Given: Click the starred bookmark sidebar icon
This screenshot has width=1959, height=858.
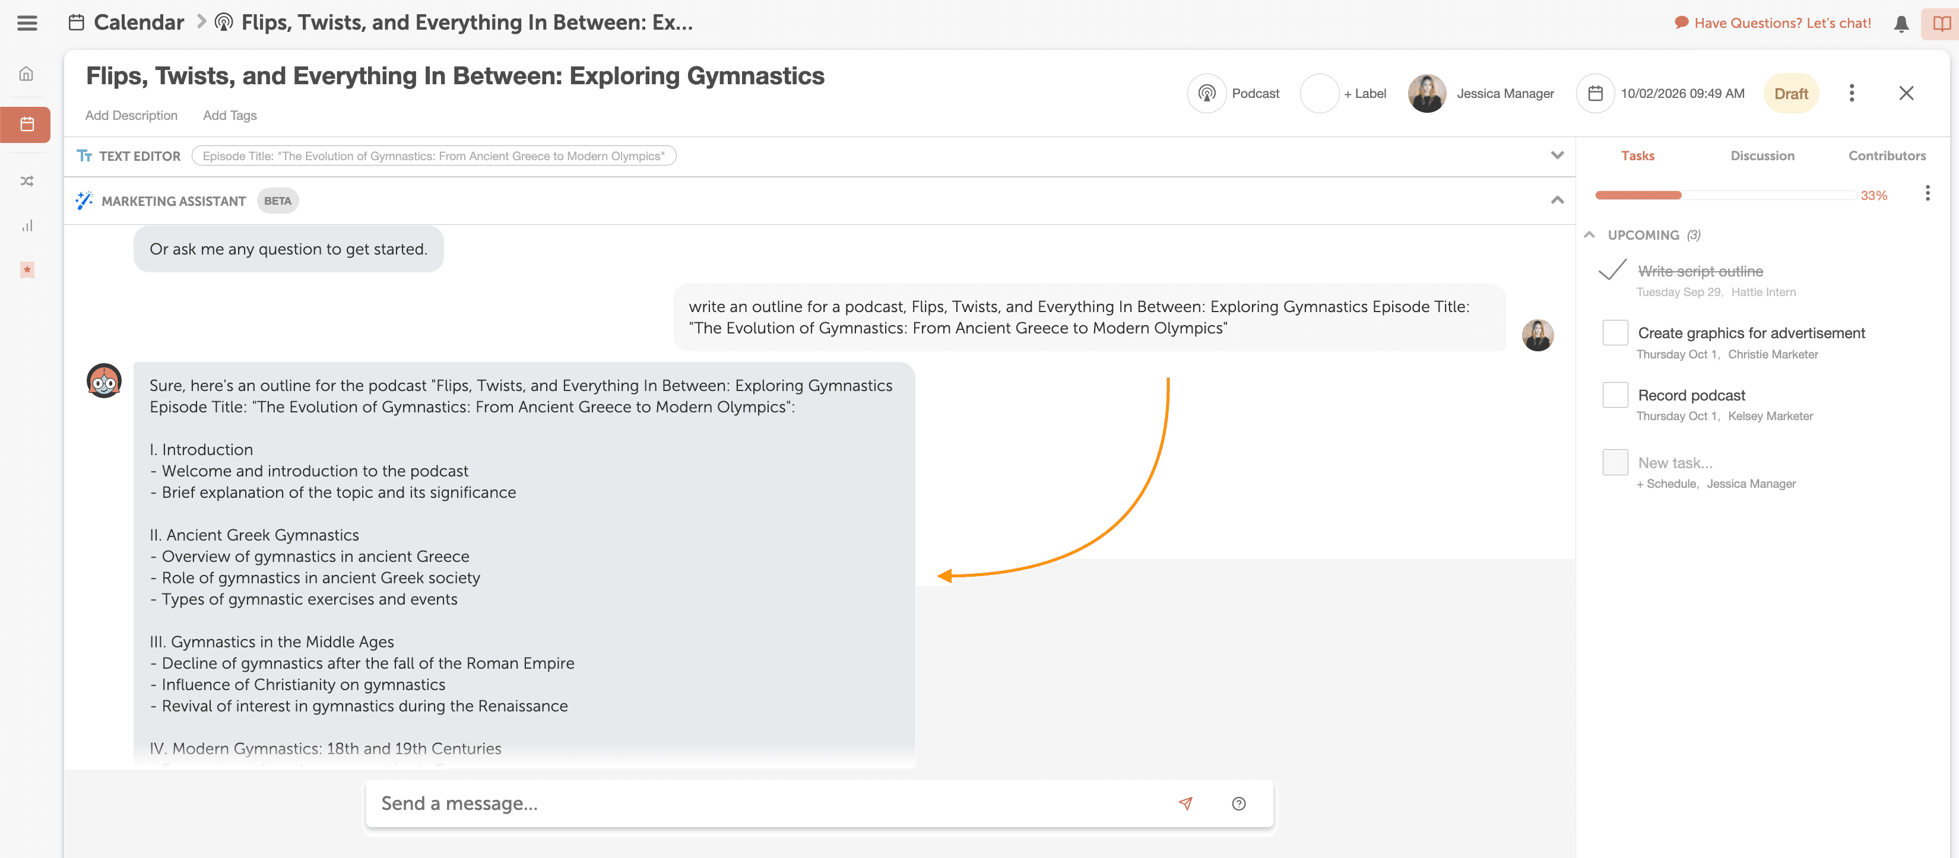Looking at the screenshot, I should [x=27, y=270].
